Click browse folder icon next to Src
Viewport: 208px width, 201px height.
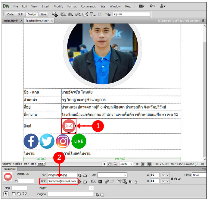[x=85, y=175]
